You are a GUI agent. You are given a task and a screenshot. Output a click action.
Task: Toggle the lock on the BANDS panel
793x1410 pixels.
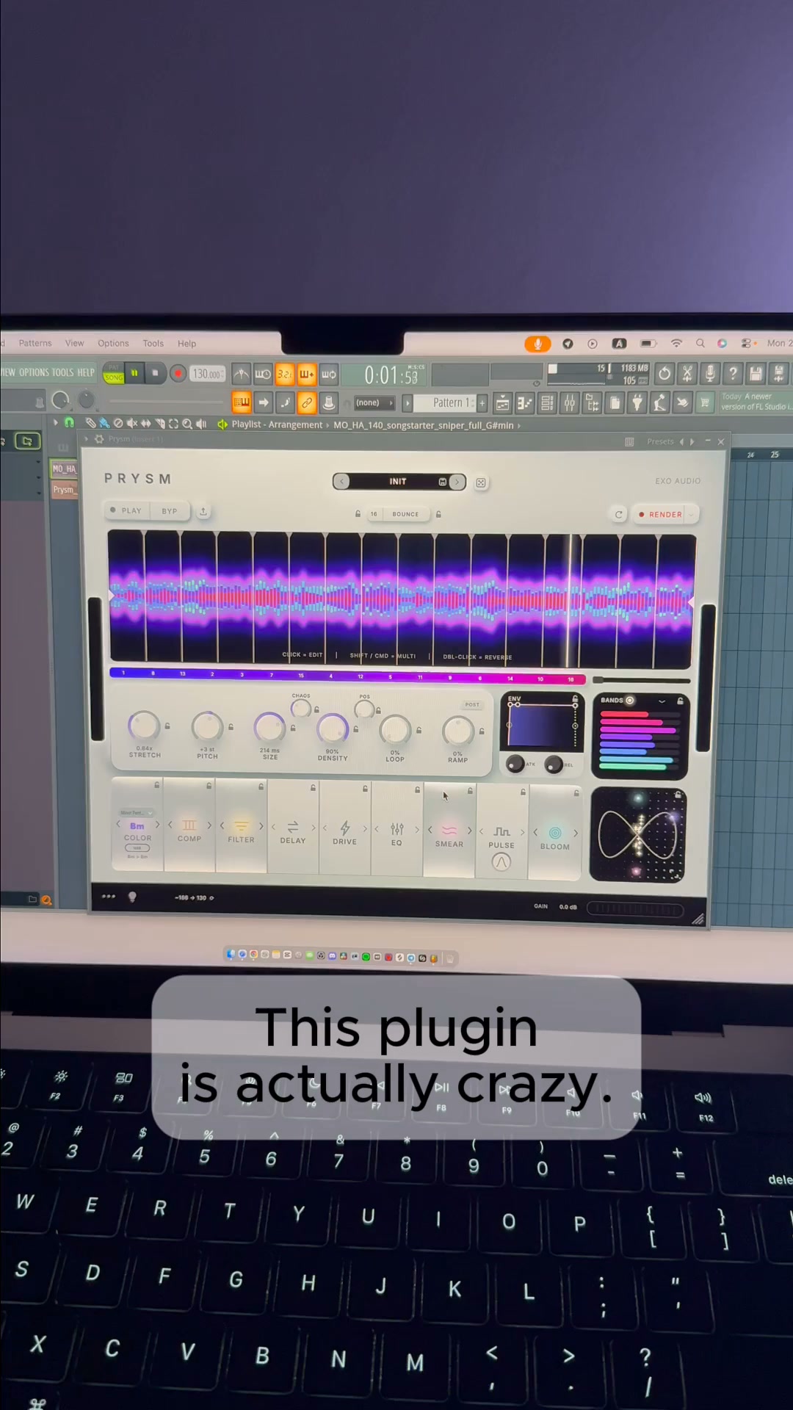(x=680, y=701)
